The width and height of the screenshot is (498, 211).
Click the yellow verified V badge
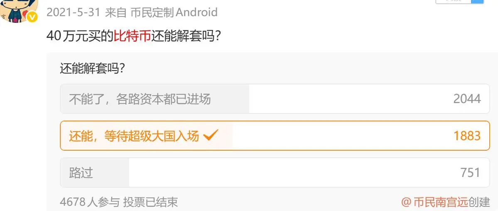click(32, 17)
